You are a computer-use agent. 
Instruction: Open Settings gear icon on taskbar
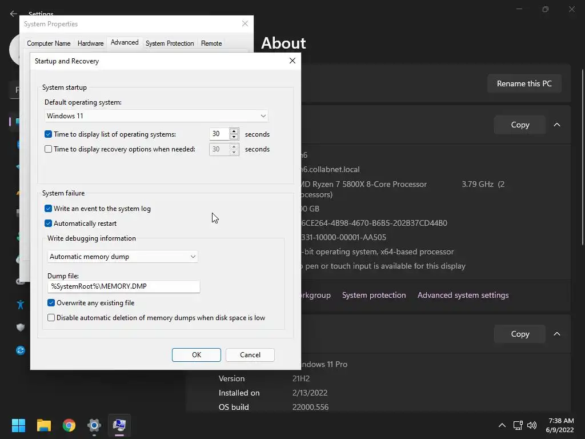coord(94,425)
